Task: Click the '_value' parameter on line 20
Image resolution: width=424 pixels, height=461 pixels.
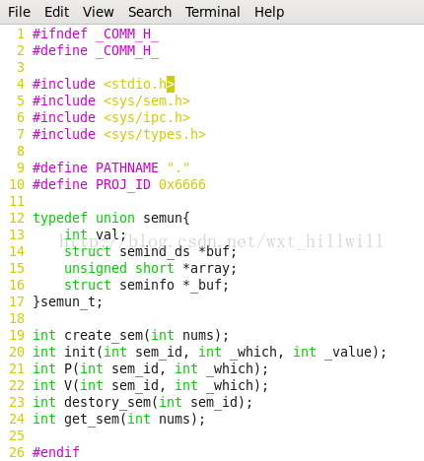Action: (x=348, y=352)
